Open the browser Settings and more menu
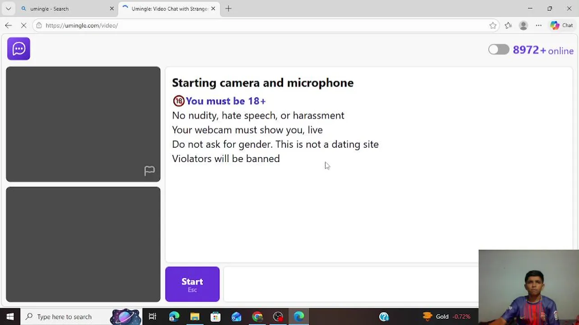 click(538, 26)
